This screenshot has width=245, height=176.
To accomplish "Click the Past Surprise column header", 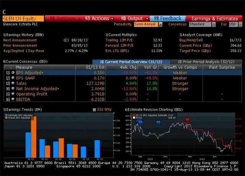I will click(222, 67).
